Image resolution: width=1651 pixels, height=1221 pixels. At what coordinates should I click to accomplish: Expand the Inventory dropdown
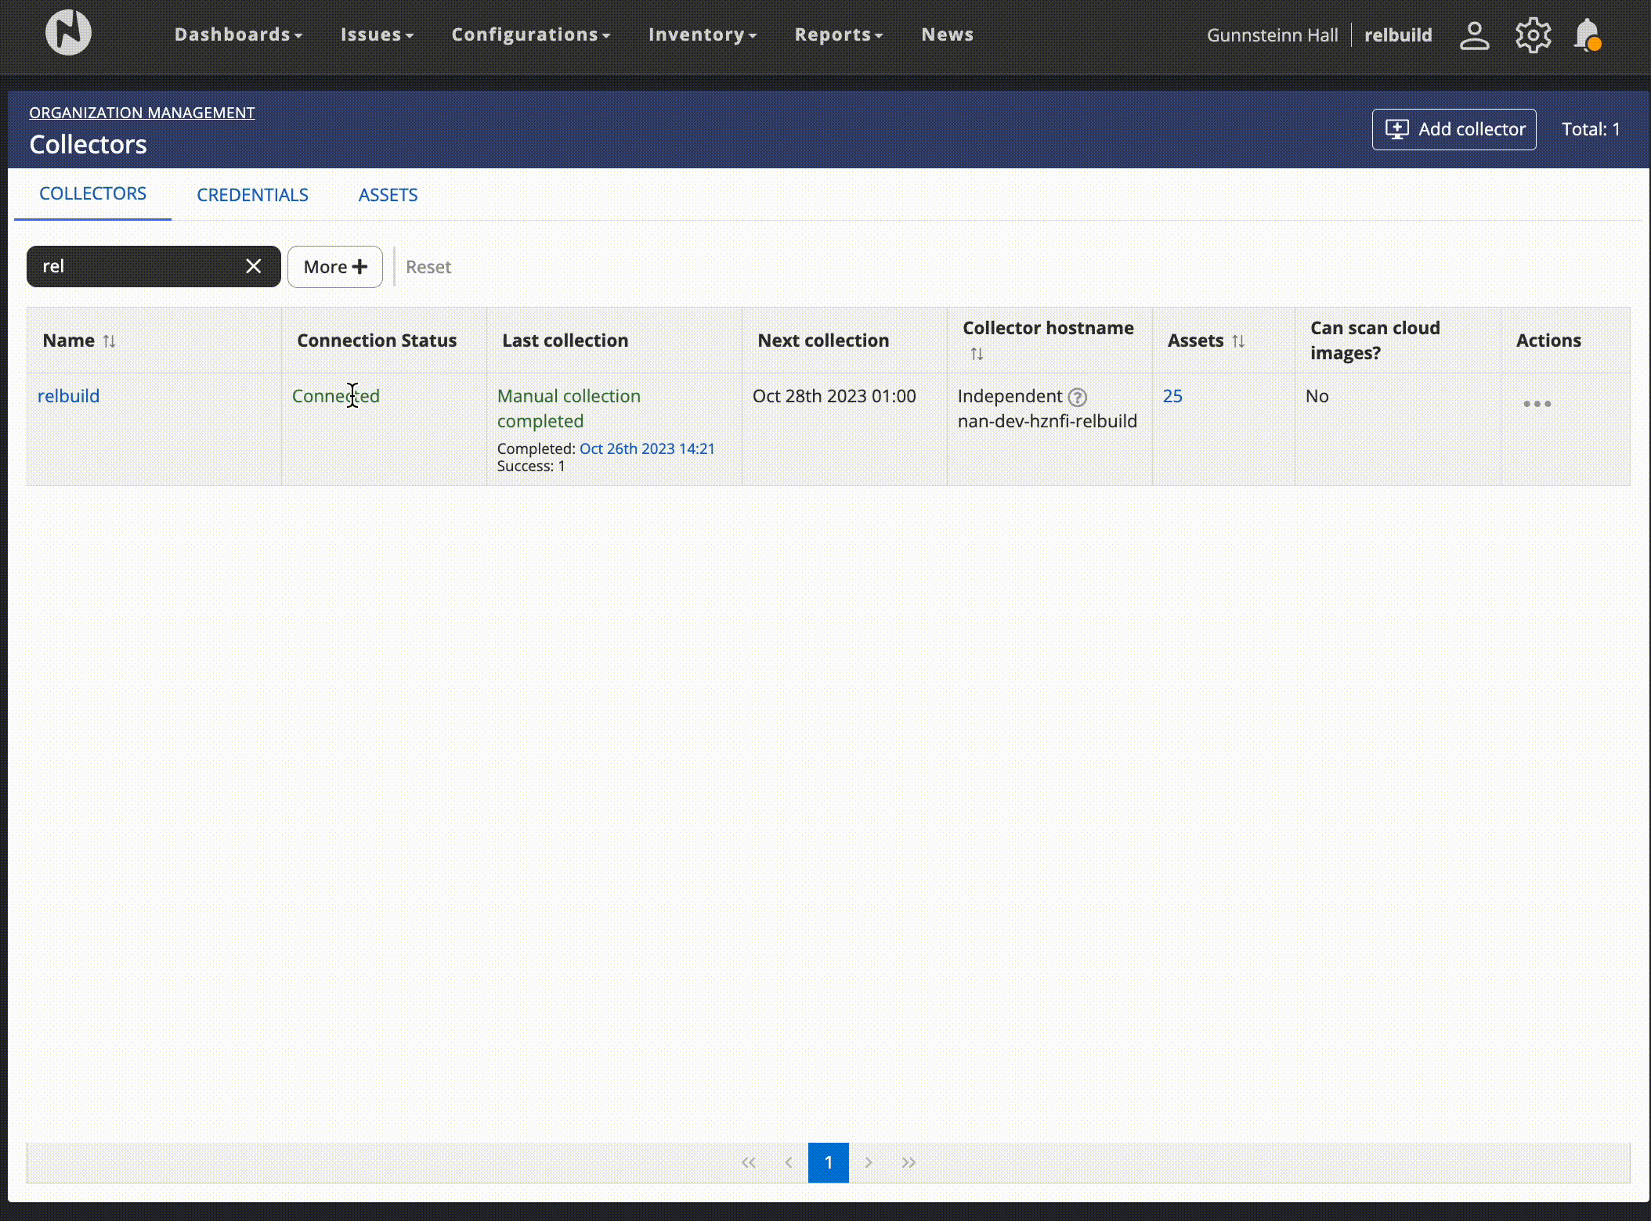(702, 34)
